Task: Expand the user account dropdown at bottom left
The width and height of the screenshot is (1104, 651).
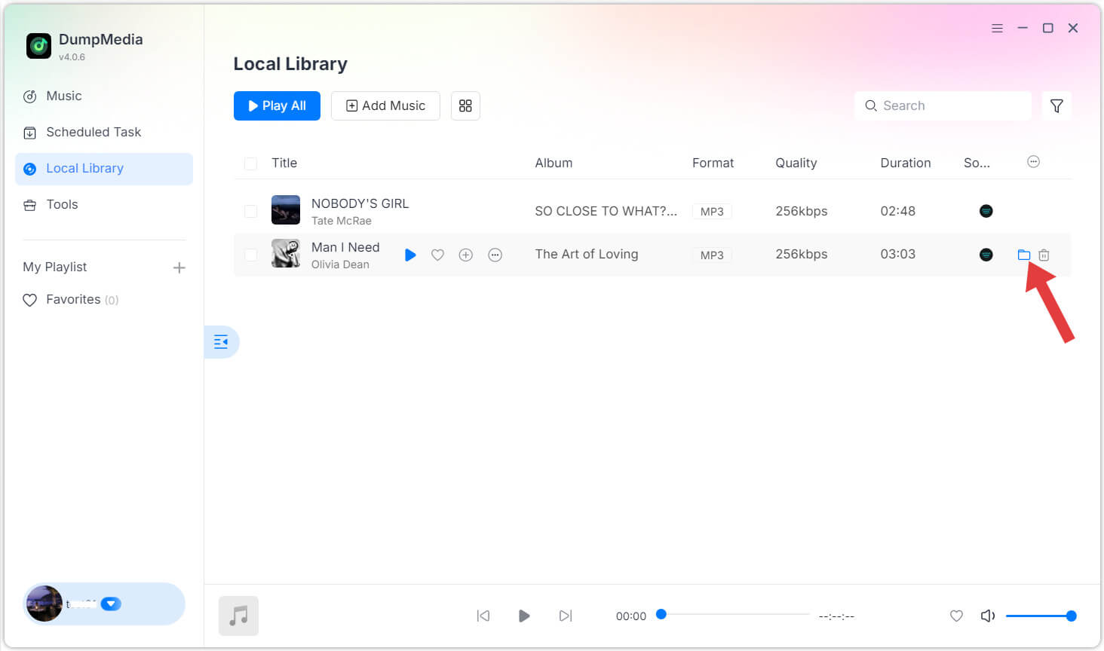Action: click(x=111, y=604)
